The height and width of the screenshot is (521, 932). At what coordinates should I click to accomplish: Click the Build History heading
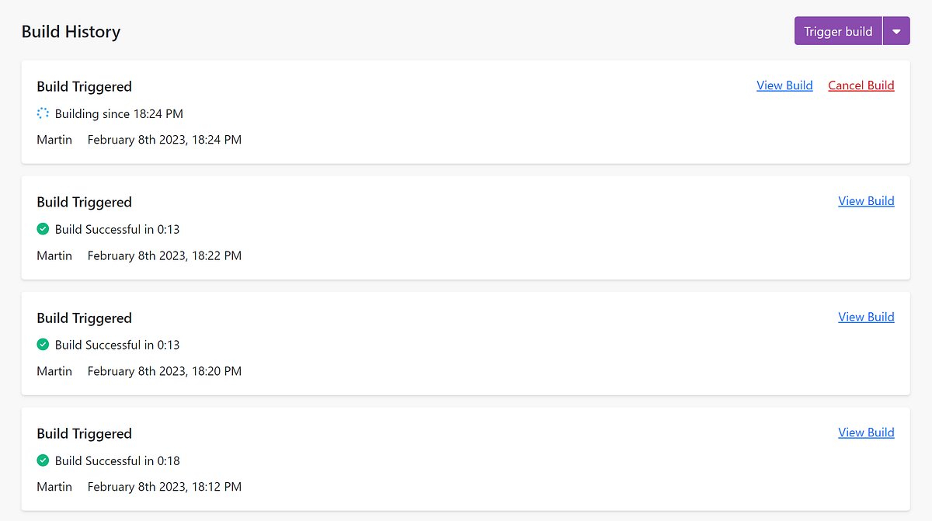(x=71, y=31)
